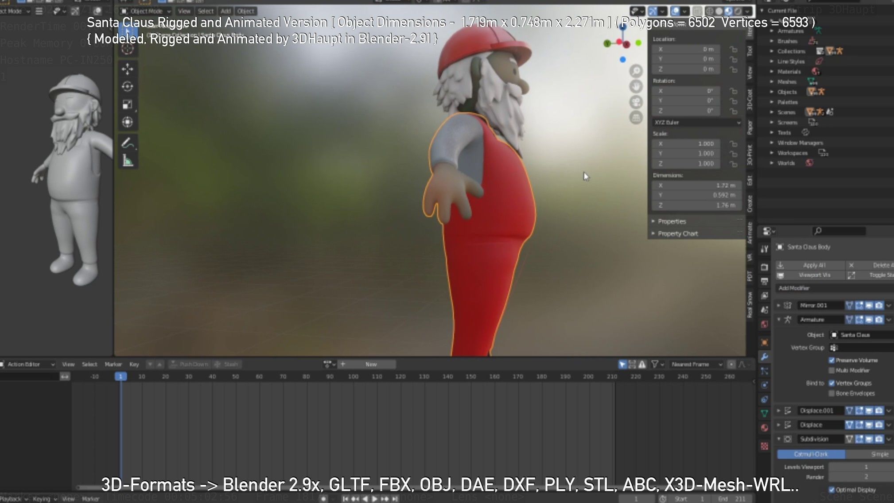The image size is (894, 503).
Task: Click the Viewport Vis button
Action: pos(810,275)
